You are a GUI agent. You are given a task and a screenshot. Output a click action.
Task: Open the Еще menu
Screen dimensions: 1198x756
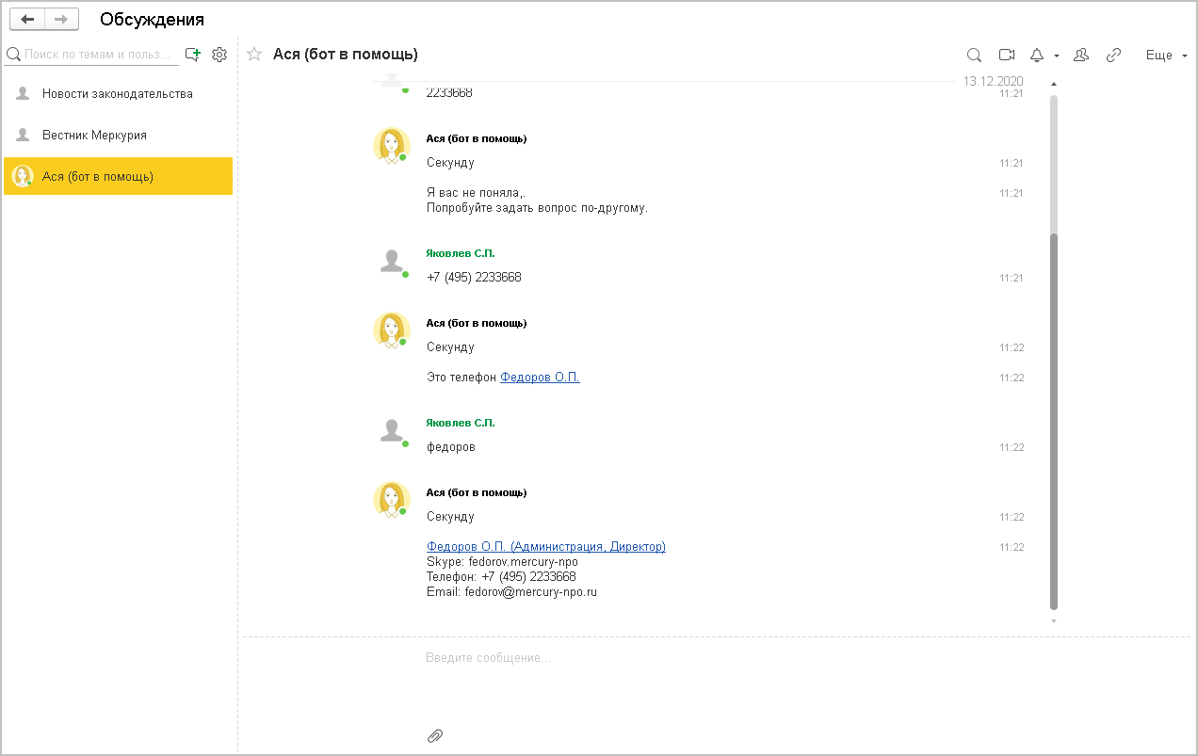click(x=1165, y=56)
